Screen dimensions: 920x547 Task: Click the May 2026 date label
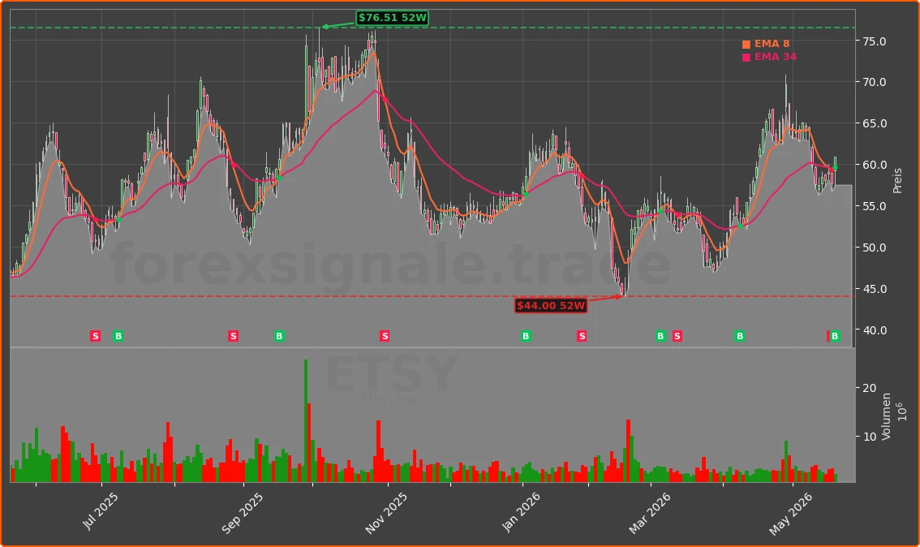(x=790, y=513)
